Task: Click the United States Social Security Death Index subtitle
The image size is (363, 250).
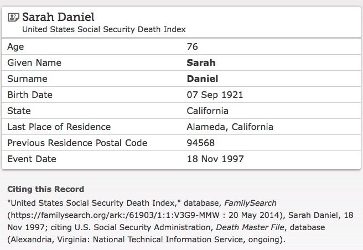Action: (104, 29)
